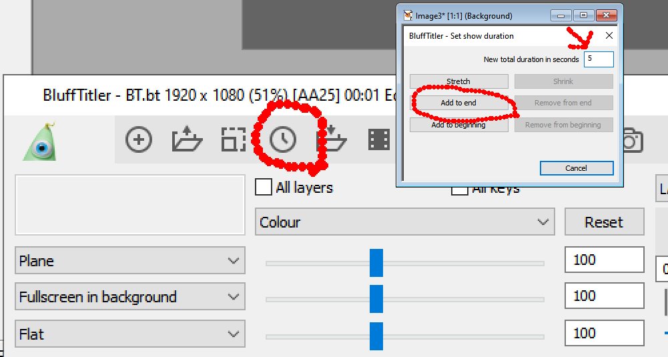Click Cancel in duration dialog

[x=577, y=168]
